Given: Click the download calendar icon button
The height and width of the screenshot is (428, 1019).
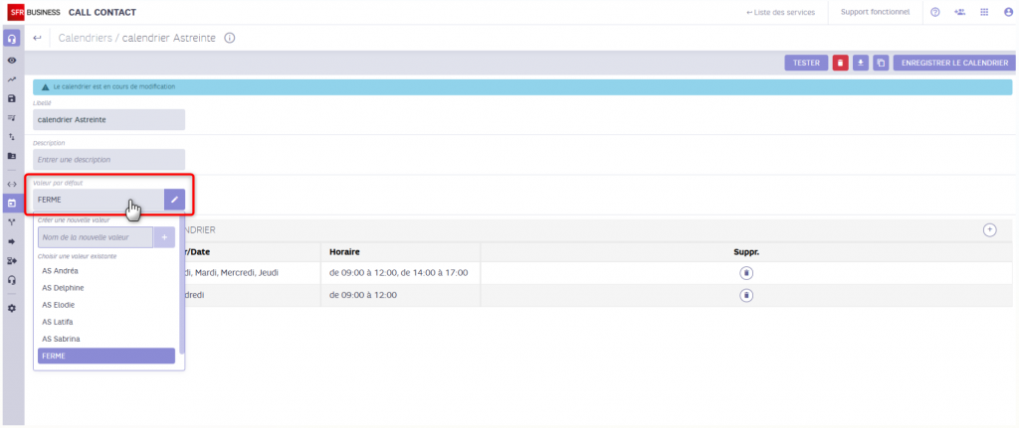Looking at the screenshot, I should point(861,63).
